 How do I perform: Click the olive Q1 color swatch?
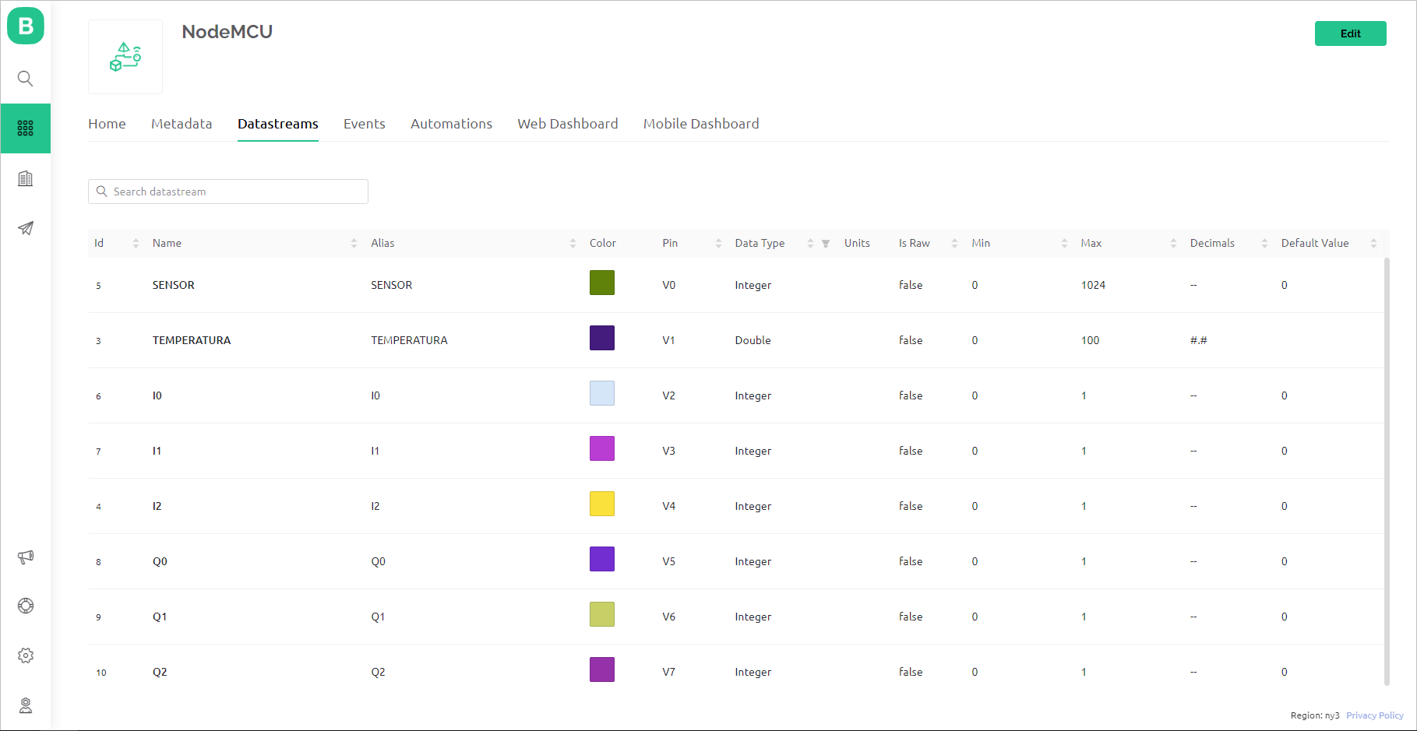point(602,614)
